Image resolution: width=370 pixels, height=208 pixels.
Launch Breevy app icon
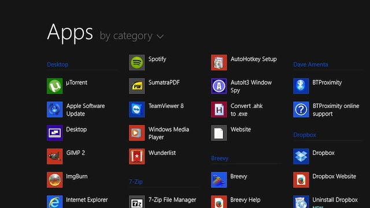click(x=219, y=180)
